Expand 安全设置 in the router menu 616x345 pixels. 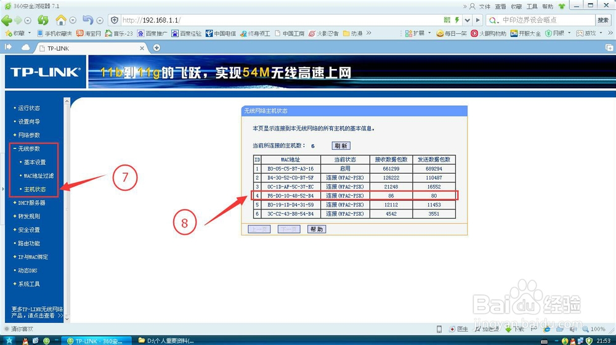[x=29, y=229]
